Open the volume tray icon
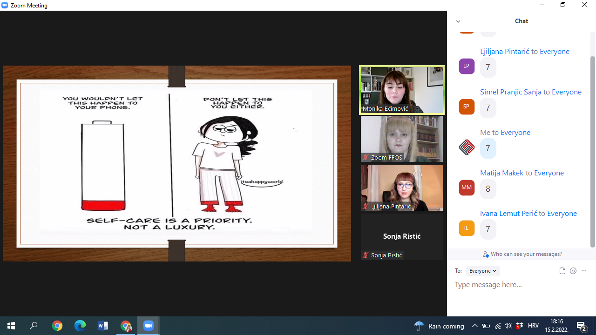 (508, 326)
